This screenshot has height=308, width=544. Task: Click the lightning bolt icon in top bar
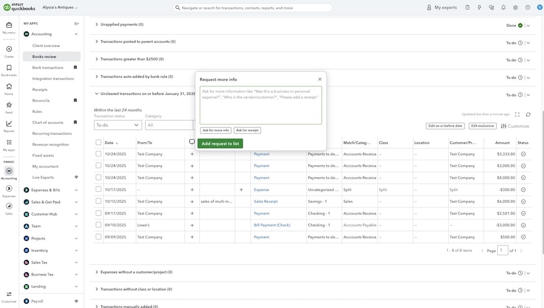coord(479,7)
